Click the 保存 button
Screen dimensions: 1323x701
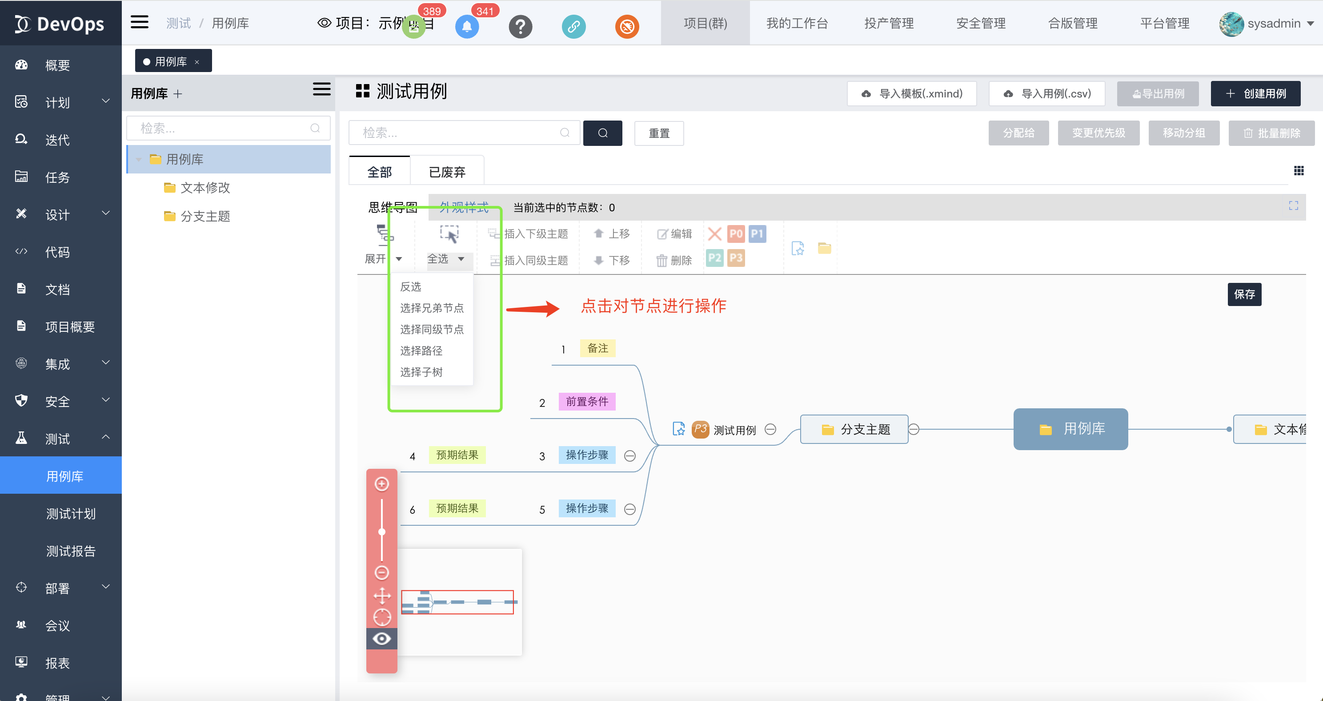[x=1244, y=294]
